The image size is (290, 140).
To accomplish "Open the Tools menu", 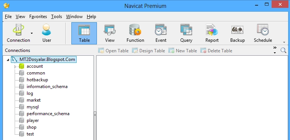I will (56, 17).
